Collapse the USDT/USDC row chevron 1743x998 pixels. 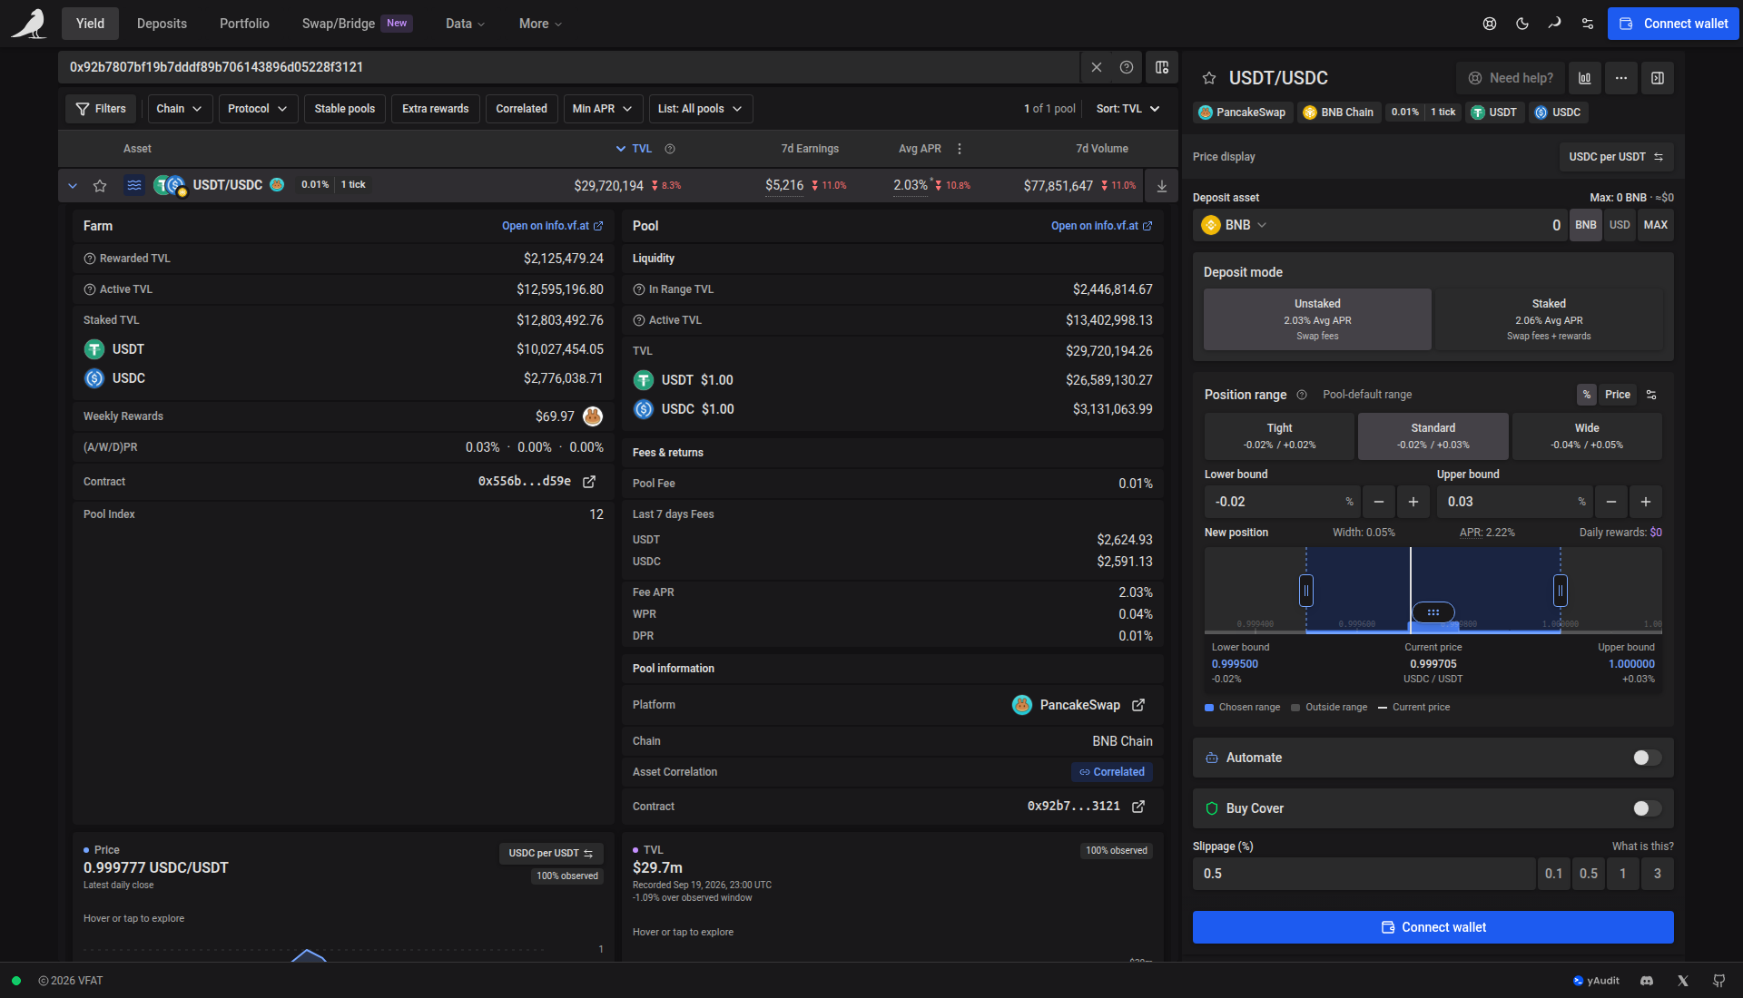pyautogui.click(x=73, y=185)
